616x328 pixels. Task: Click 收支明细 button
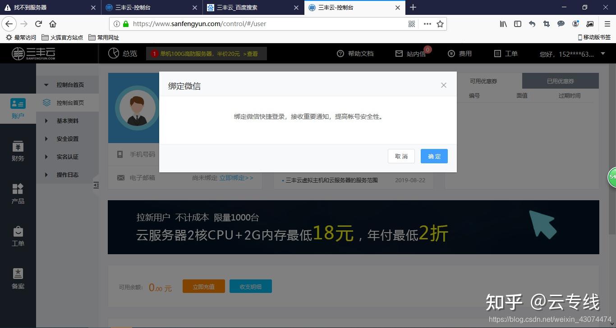[x=251, y=286]
